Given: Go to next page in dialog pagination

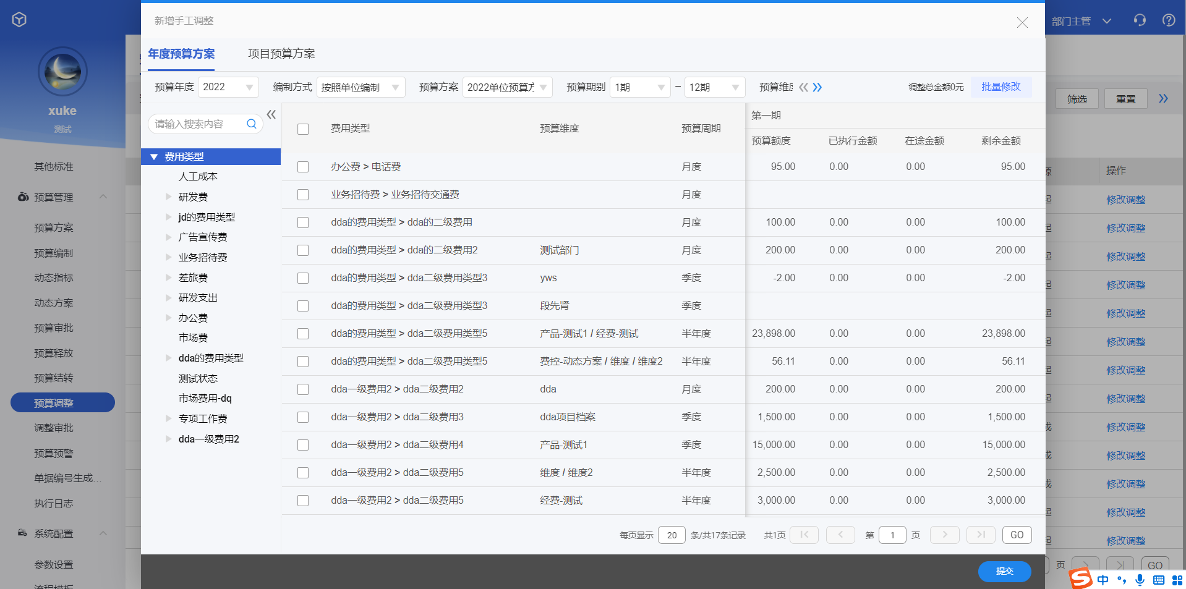Looking at the screenshot, I should (945, 535).
